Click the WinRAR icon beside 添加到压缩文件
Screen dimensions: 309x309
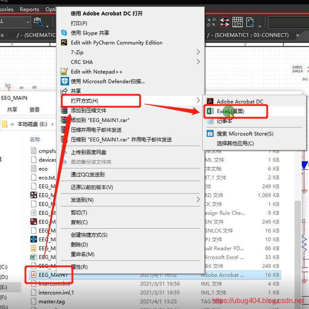click(x=64, y=111)
